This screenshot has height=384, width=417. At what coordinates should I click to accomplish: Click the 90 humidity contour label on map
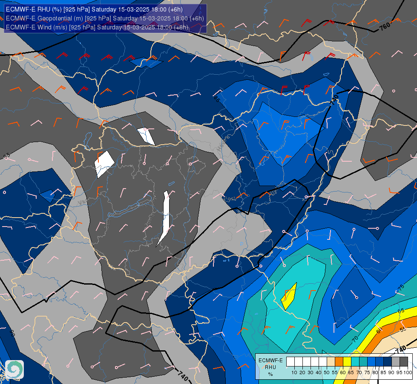click(x=12, y=333)
